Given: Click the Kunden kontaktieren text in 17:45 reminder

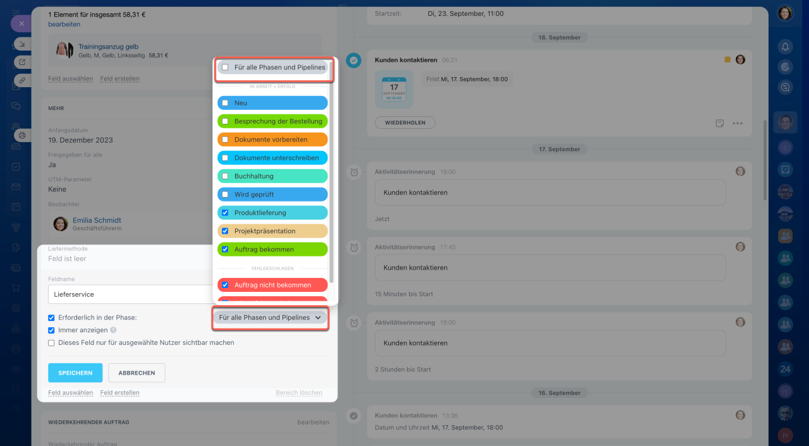Looking at the screenshot, I should [415, 268].
